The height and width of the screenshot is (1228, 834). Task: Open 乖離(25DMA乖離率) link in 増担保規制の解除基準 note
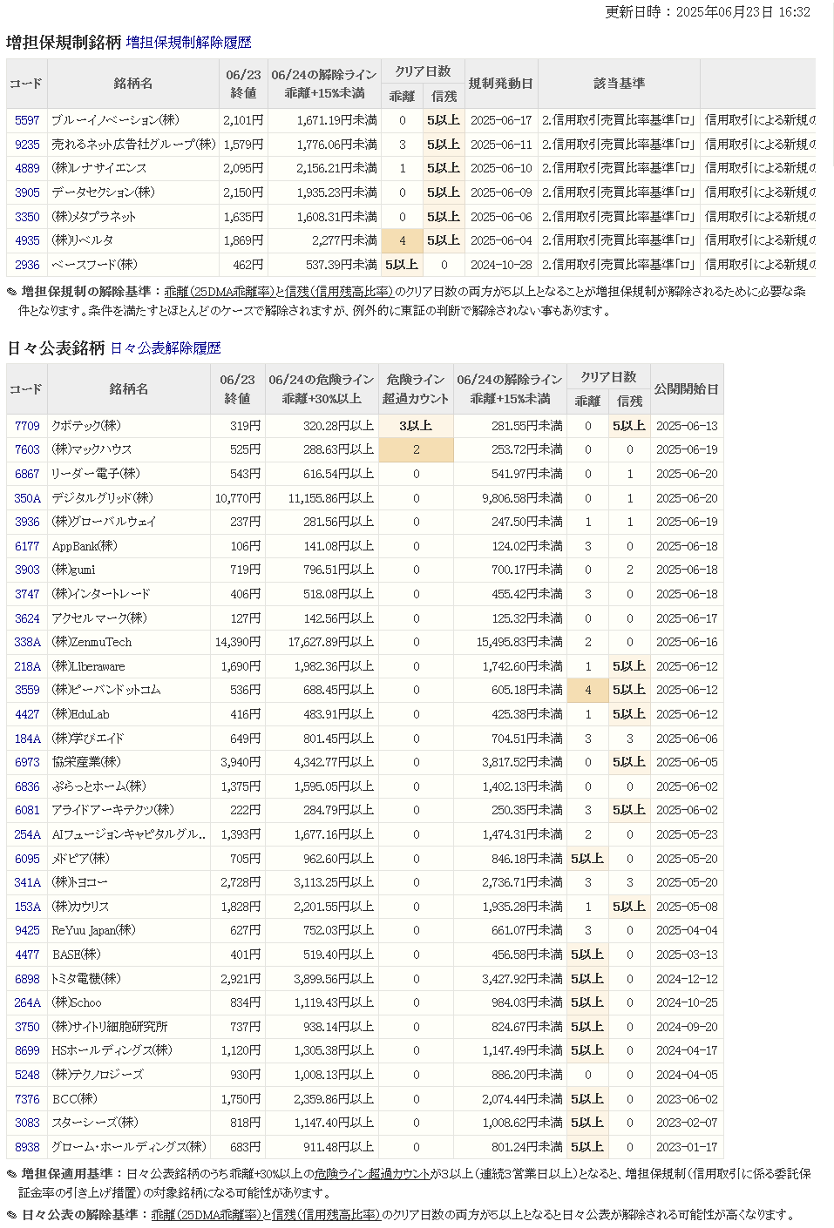219,292
